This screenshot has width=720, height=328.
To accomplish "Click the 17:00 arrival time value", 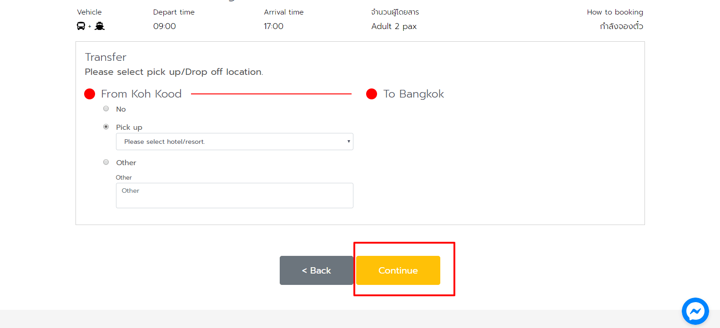I will [x=273, y=26].
